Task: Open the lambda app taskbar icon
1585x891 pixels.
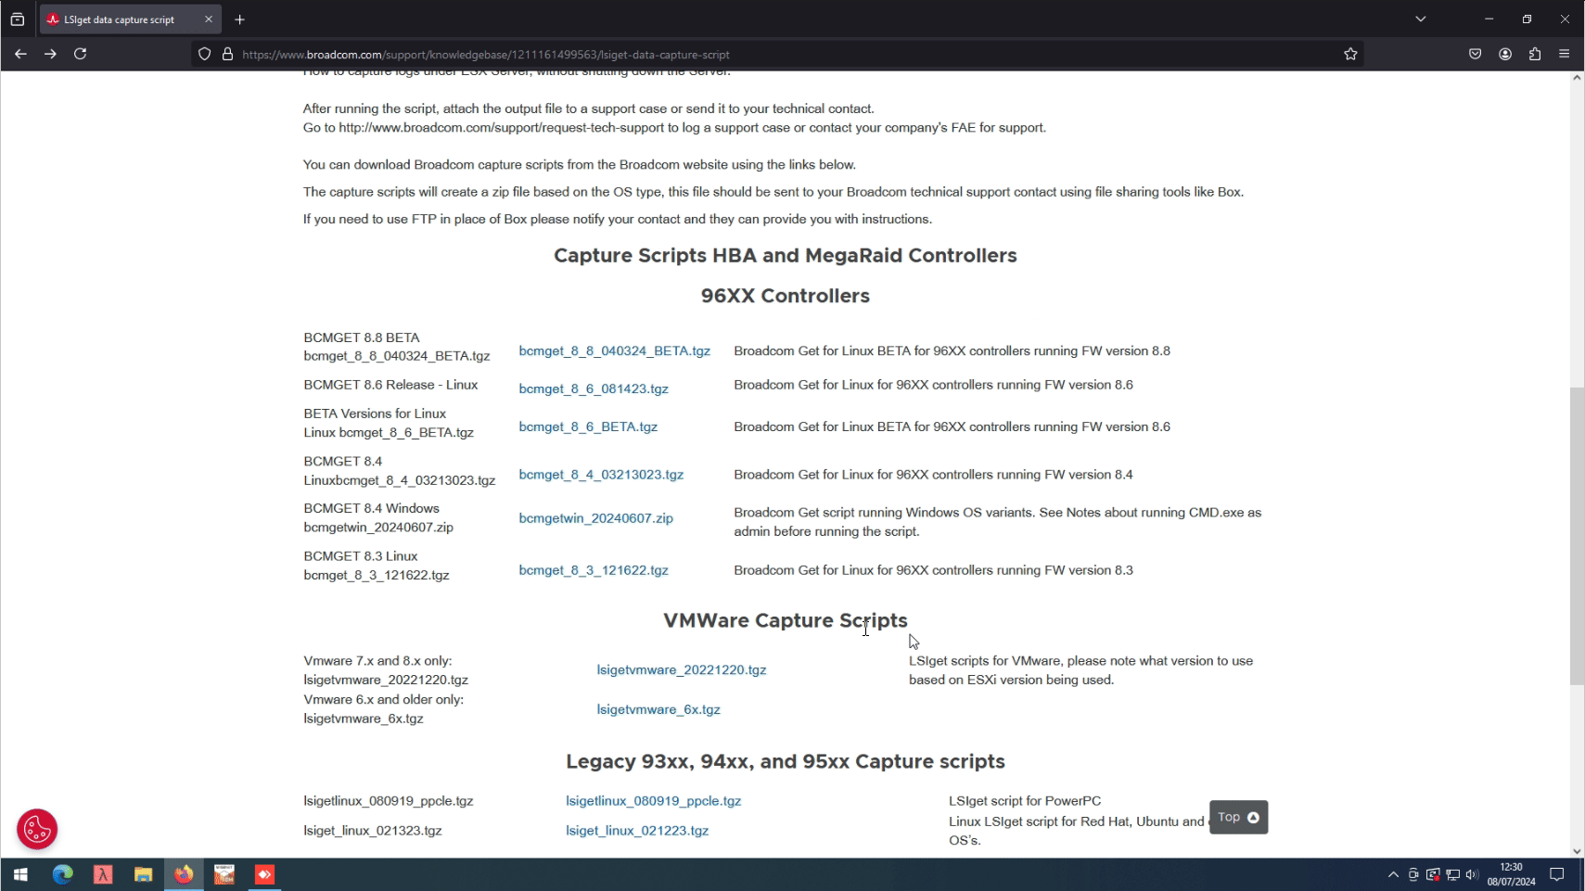Action: click(x=103, y=874)
